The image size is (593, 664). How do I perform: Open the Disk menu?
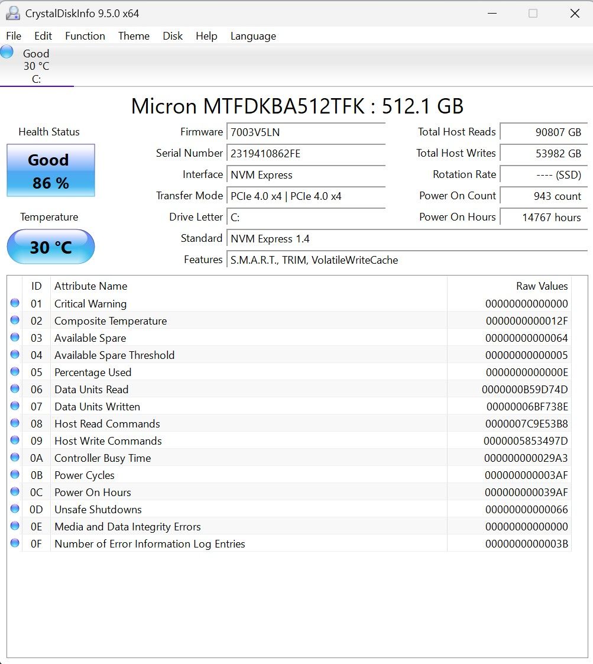(x=173, y=36)
